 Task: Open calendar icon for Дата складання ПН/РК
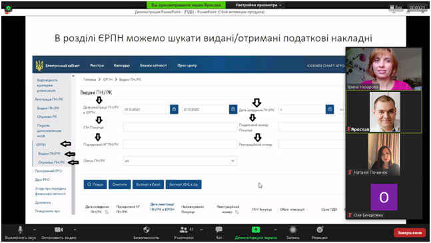tap(330, 109)
